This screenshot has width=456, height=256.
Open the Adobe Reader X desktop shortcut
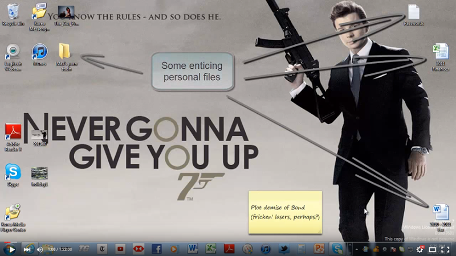coord(13,137)
